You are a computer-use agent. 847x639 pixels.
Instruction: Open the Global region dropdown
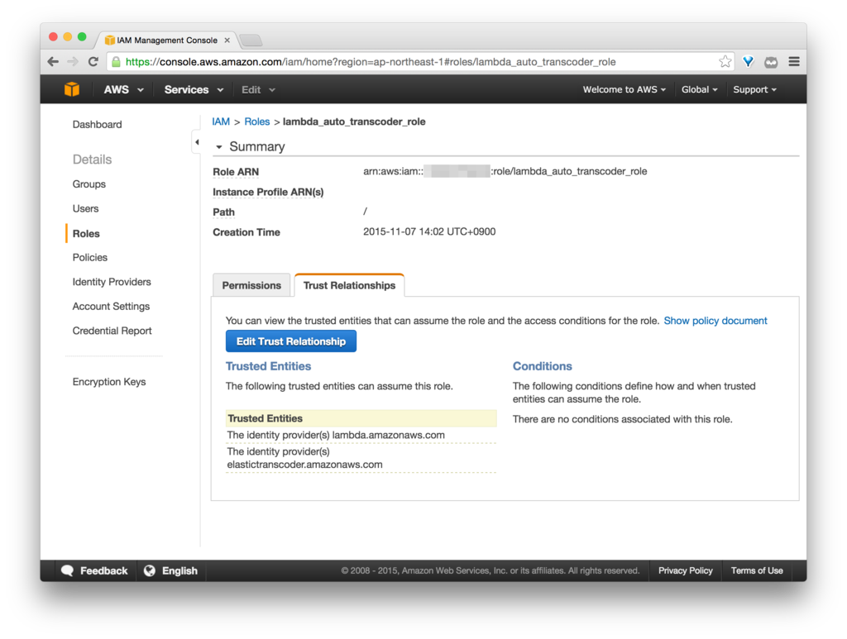point(700,89)
